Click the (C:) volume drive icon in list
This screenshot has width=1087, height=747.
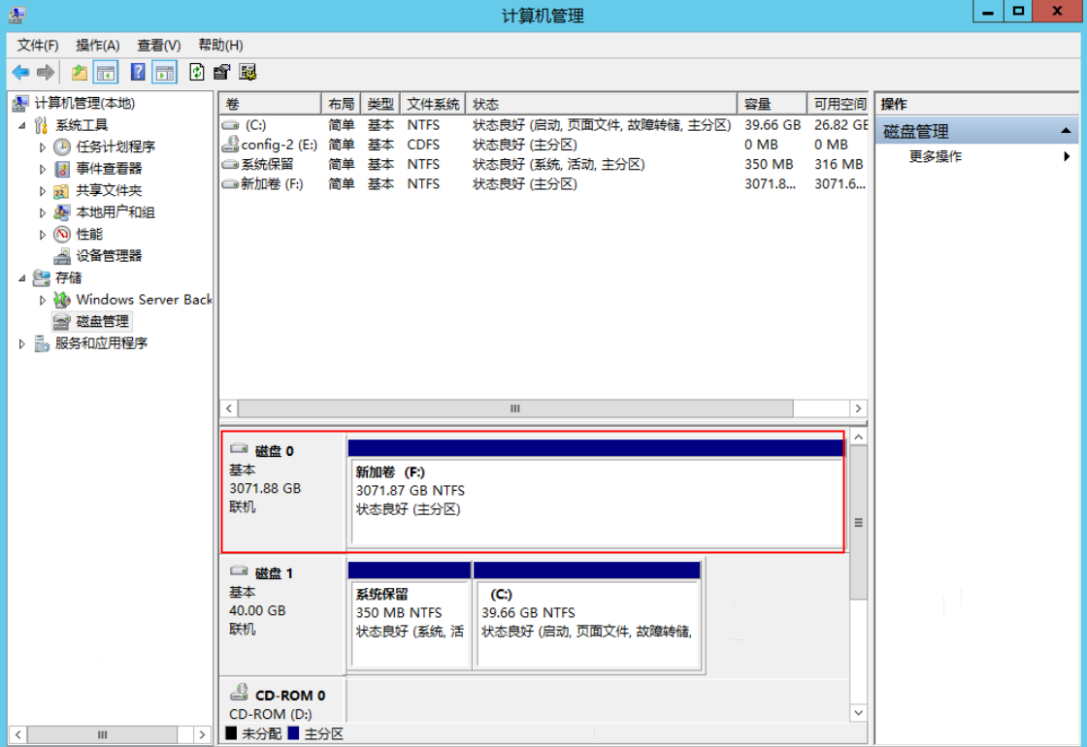(x=229, y=125)
